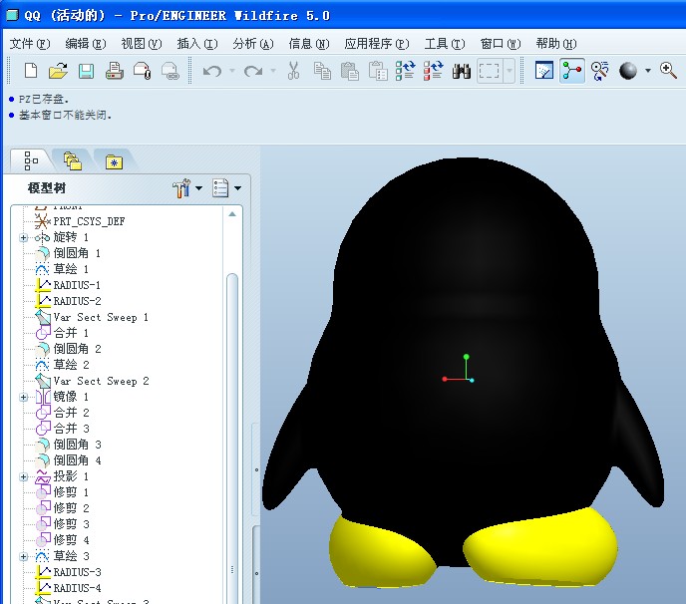Open regeneration manager with red icon
This screenshot has height=604, width=686.
tap(433, 71)
